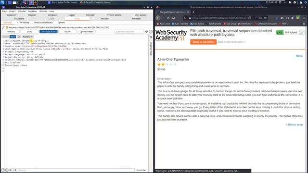
Task: Open the Offensive Security bookmark
Action: point(265,24)
